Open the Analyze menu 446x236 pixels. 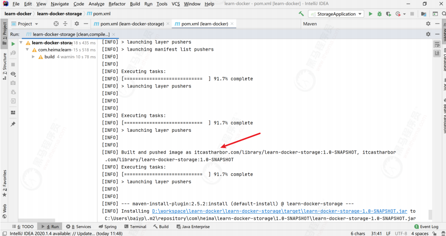pyautogui.click(x=97, y=4)
